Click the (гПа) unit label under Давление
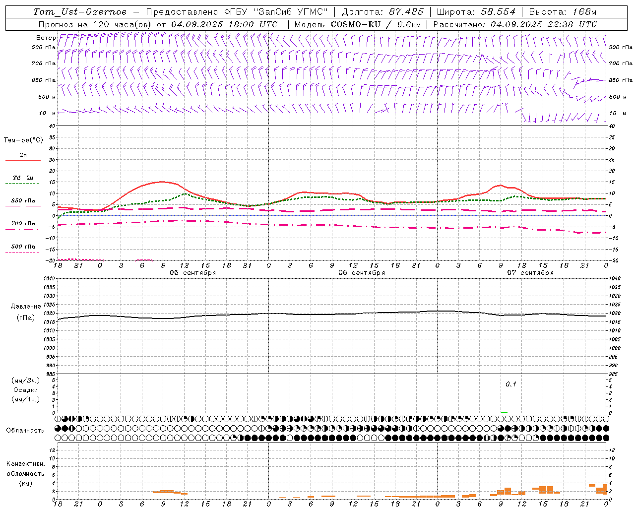This screenshot has width=635, height=508. [26, 318]
